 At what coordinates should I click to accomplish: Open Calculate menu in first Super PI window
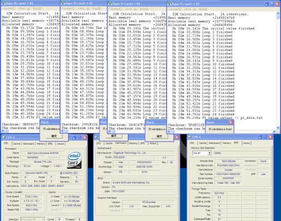[x=9, y=8]
